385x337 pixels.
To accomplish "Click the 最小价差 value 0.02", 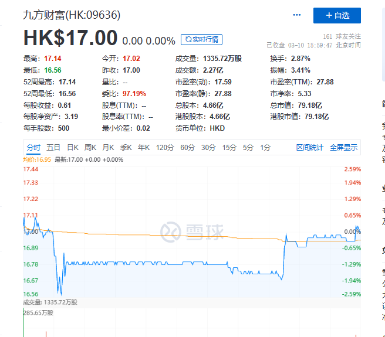I will 143,128.
